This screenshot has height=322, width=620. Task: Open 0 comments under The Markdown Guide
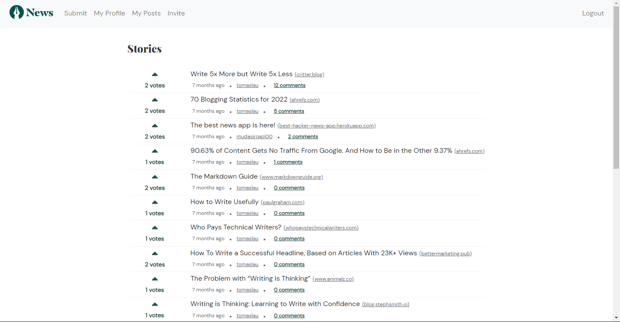coord(289,188)
